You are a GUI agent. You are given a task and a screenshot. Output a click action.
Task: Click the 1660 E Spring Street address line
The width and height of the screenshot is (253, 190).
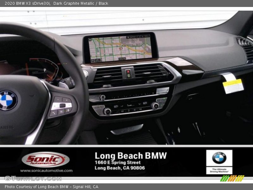click(117, 162)
